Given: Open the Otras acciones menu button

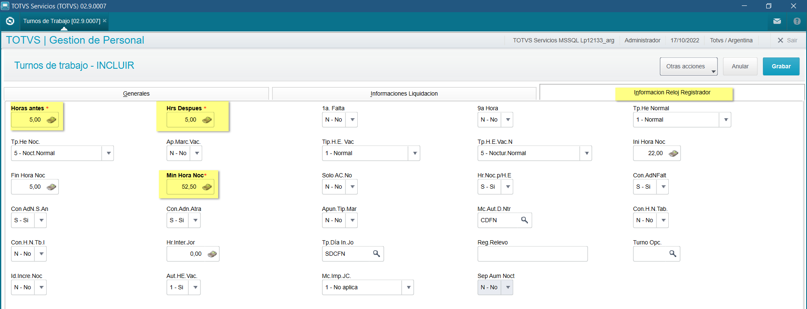Looking at the screenshot, I should (688, 66).
